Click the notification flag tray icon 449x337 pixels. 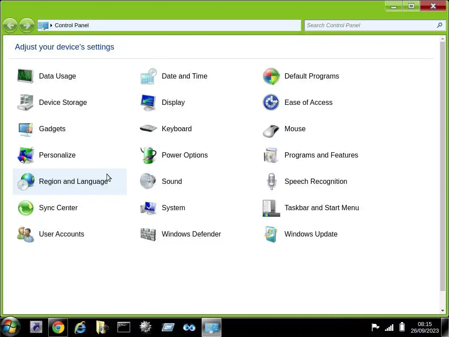[x=375, y=327]
